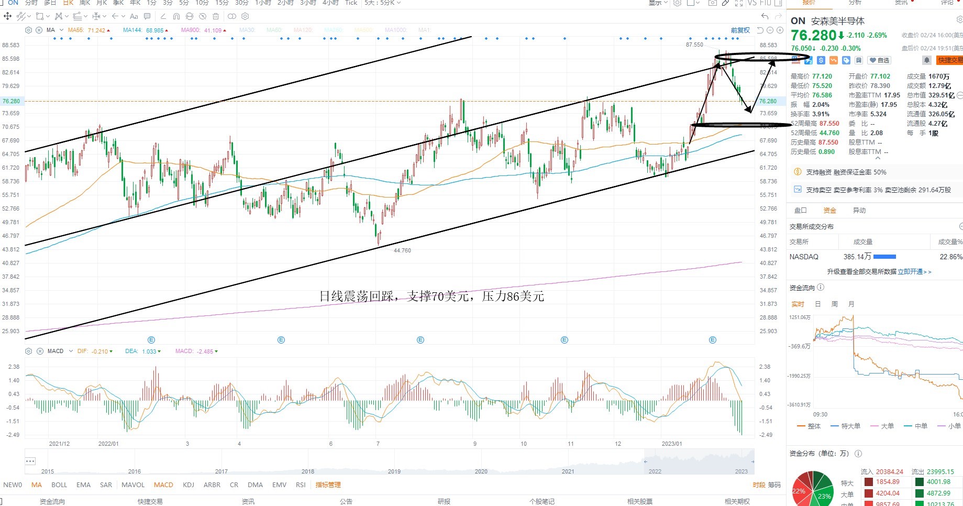Select the crosshair move cursor tool
This screenshot has width=963, height=506.
tap(7, 16)
